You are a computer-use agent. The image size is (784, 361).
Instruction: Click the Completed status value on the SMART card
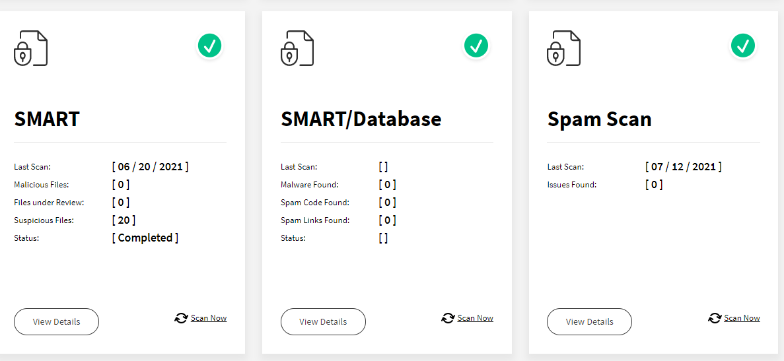(x=145, y=238)
